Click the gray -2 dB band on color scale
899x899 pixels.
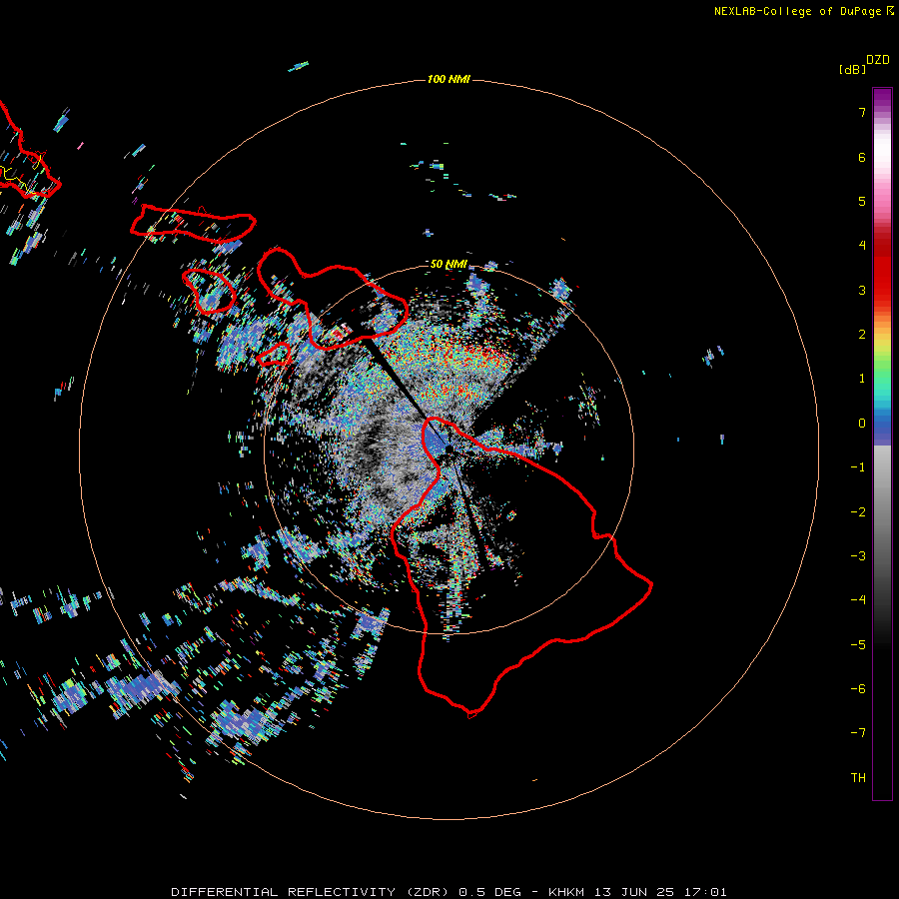(882, 511)
